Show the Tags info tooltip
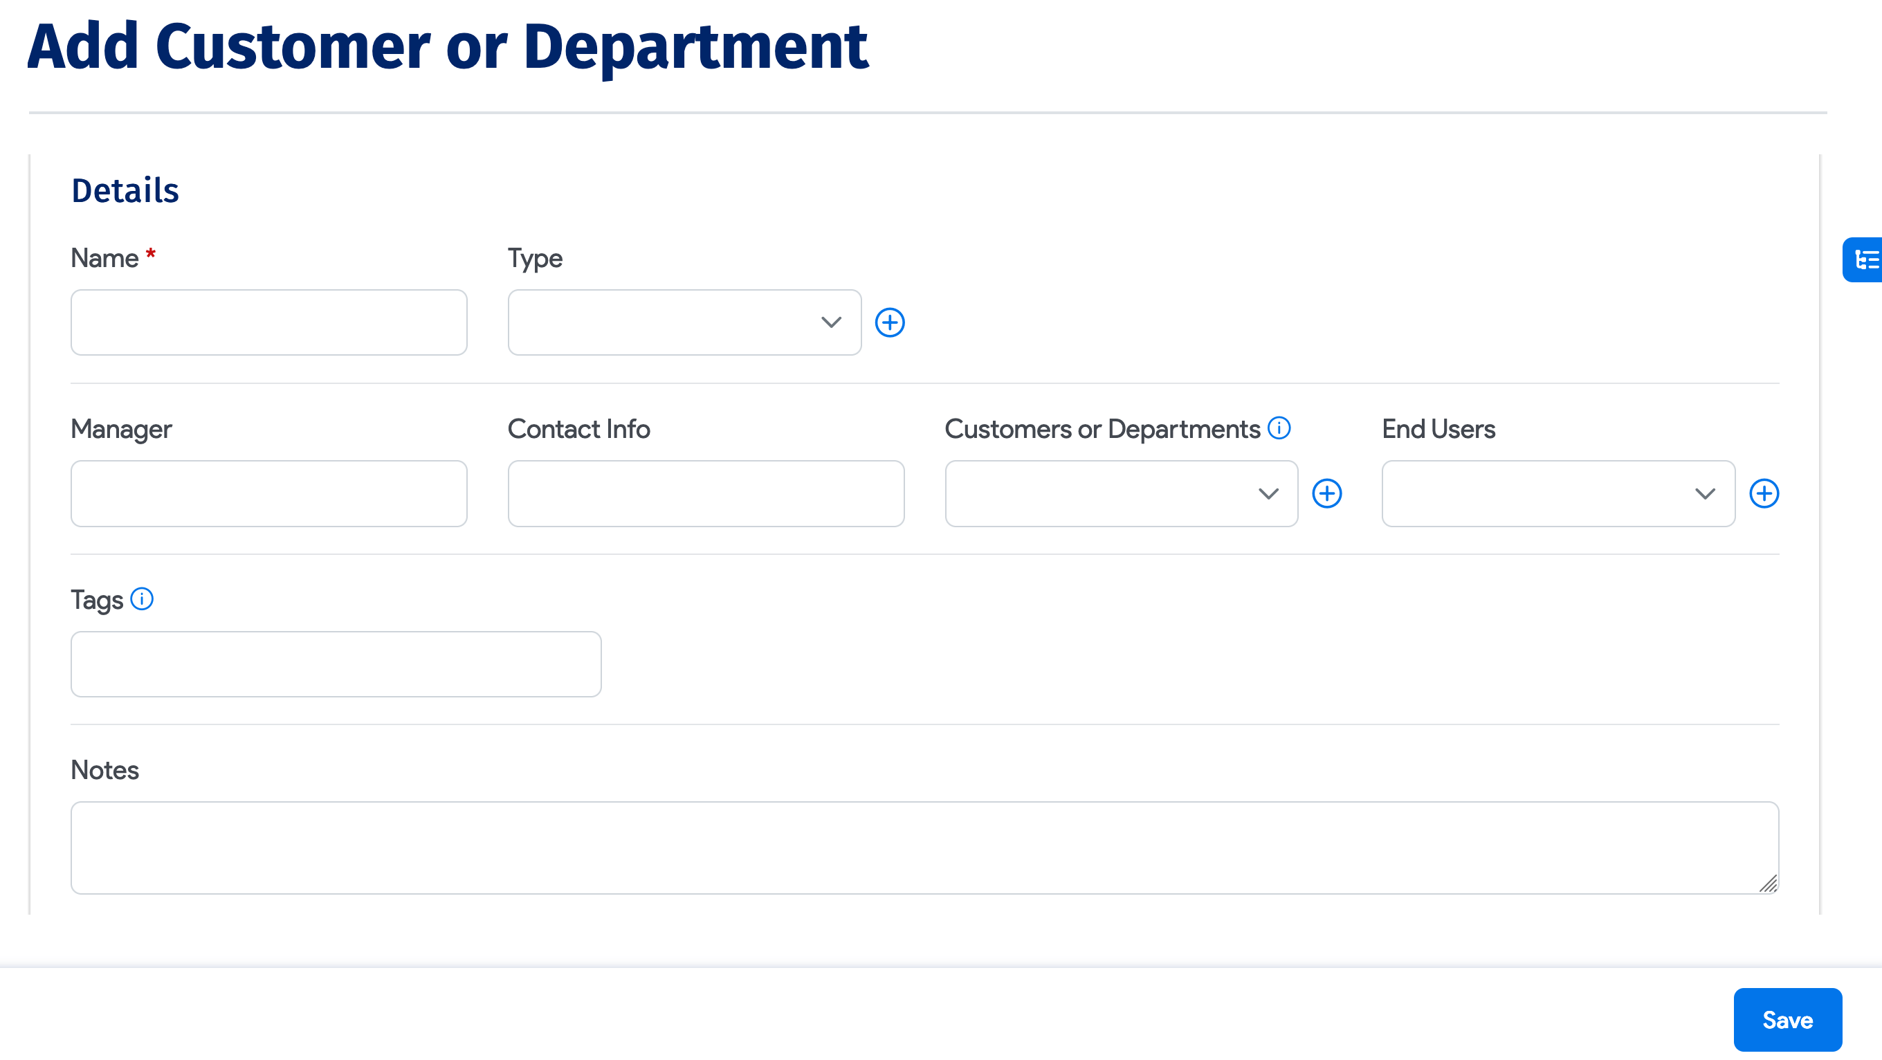1882x1060 pixels. coord(143,598)
